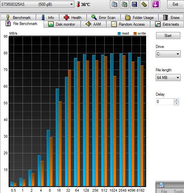Screen dimensions: 184x193
Task: Click the Delay value input field
Action: point(165,102)
